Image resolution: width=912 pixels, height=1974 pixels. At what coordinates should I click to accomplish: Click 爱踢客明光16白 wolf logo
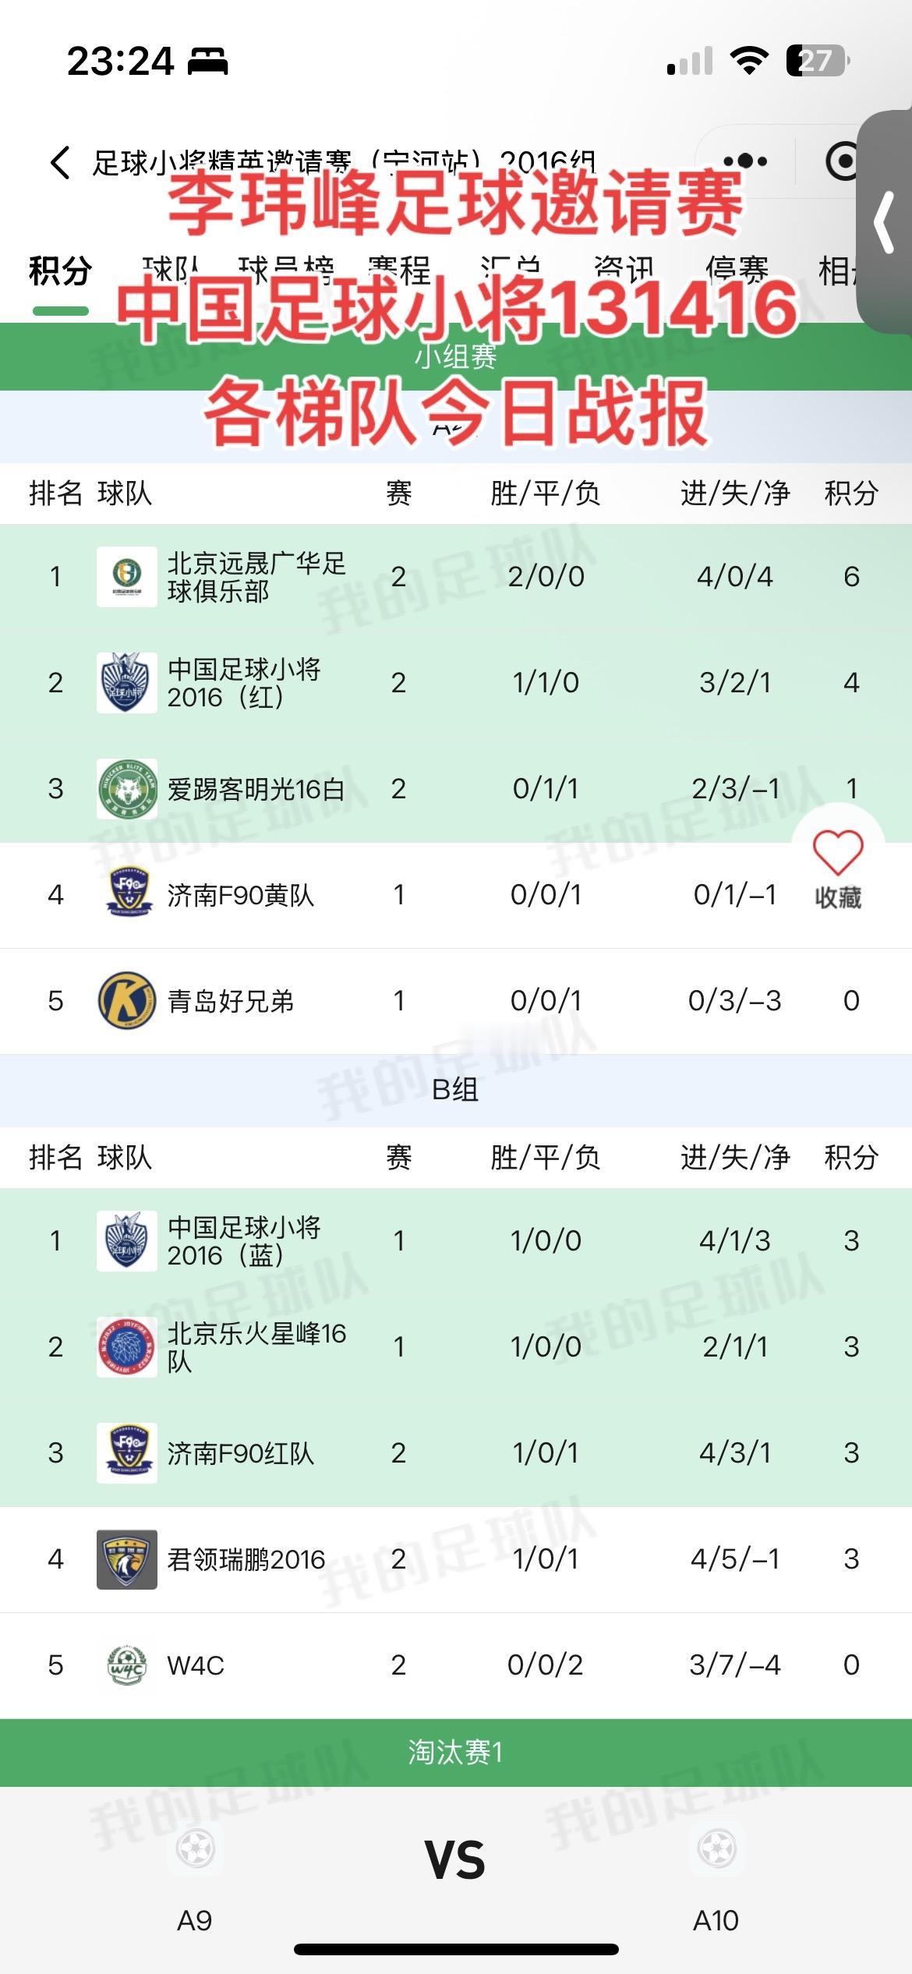tap(127, 789)
